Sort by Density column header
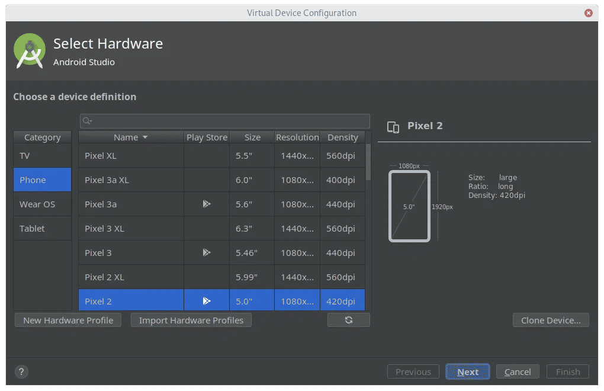 [342, 137]
